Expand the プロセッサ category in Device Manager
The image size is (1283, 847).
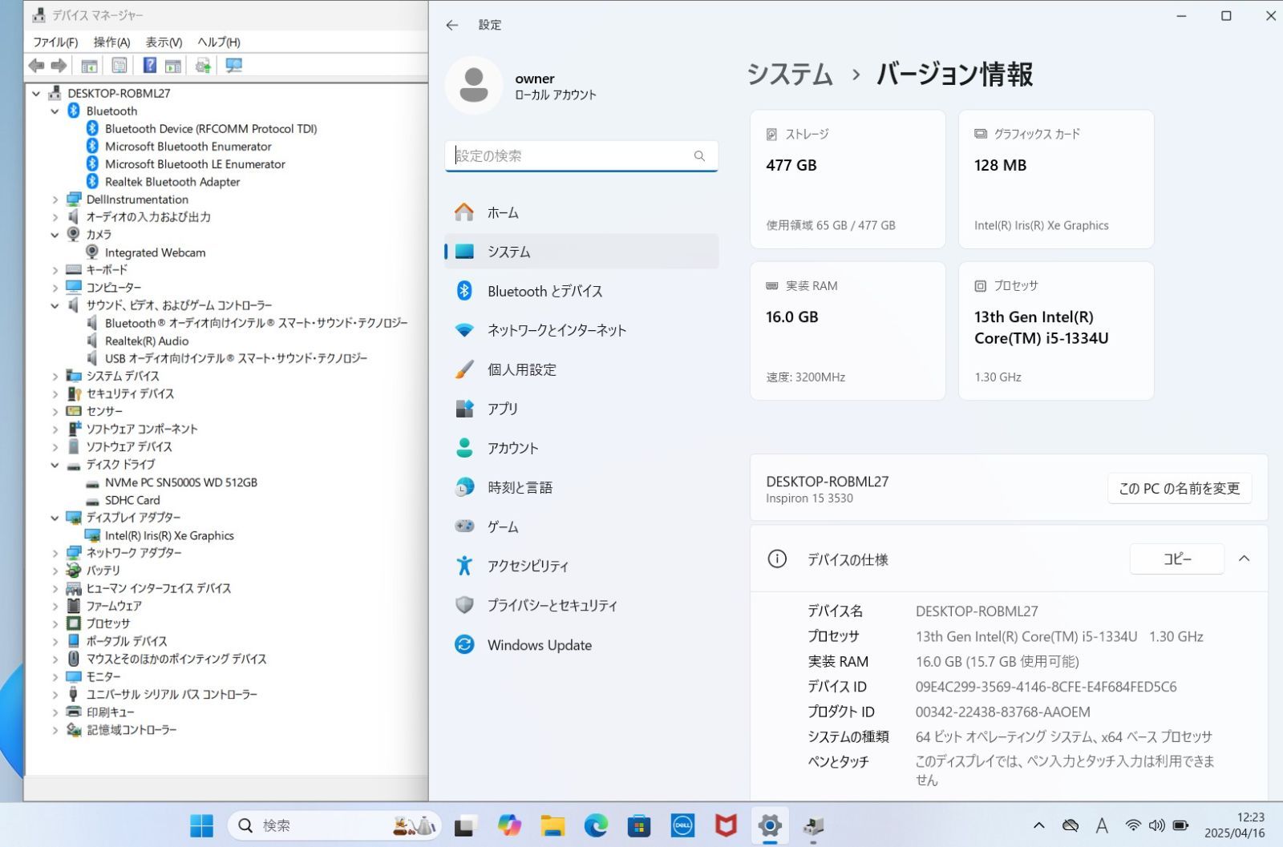pos(55,623)
